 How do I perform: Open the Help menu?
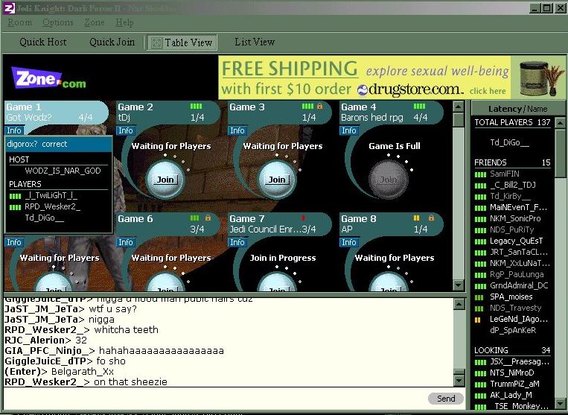click(124, 22)
